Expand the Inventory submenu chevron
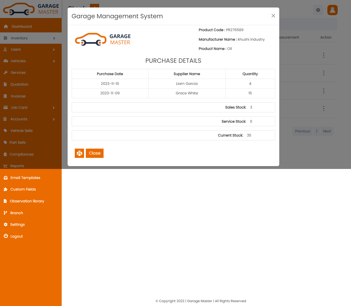This screenshot has width=351, height=306. pyautogui.click(x=54, y=38)
